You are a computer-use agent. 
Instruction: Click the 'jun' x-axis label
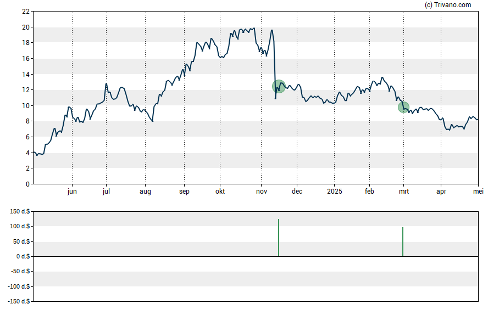click(x=72, y=191)
